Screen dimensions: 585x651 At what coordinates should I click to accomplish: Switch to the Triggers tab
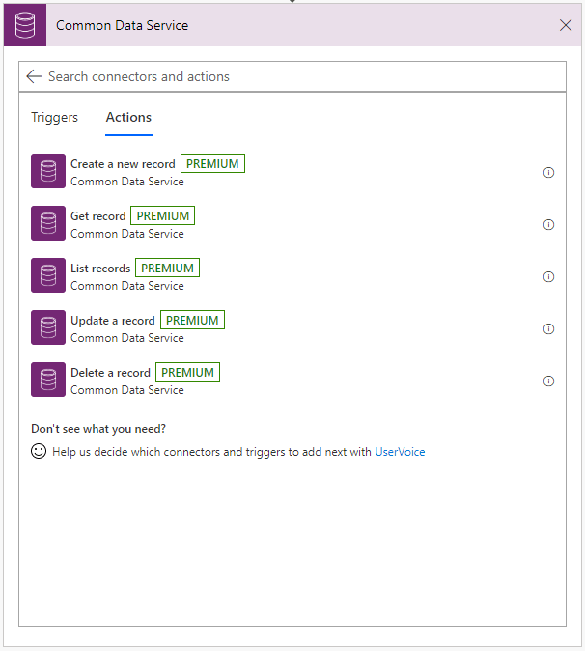coord(54,118)
